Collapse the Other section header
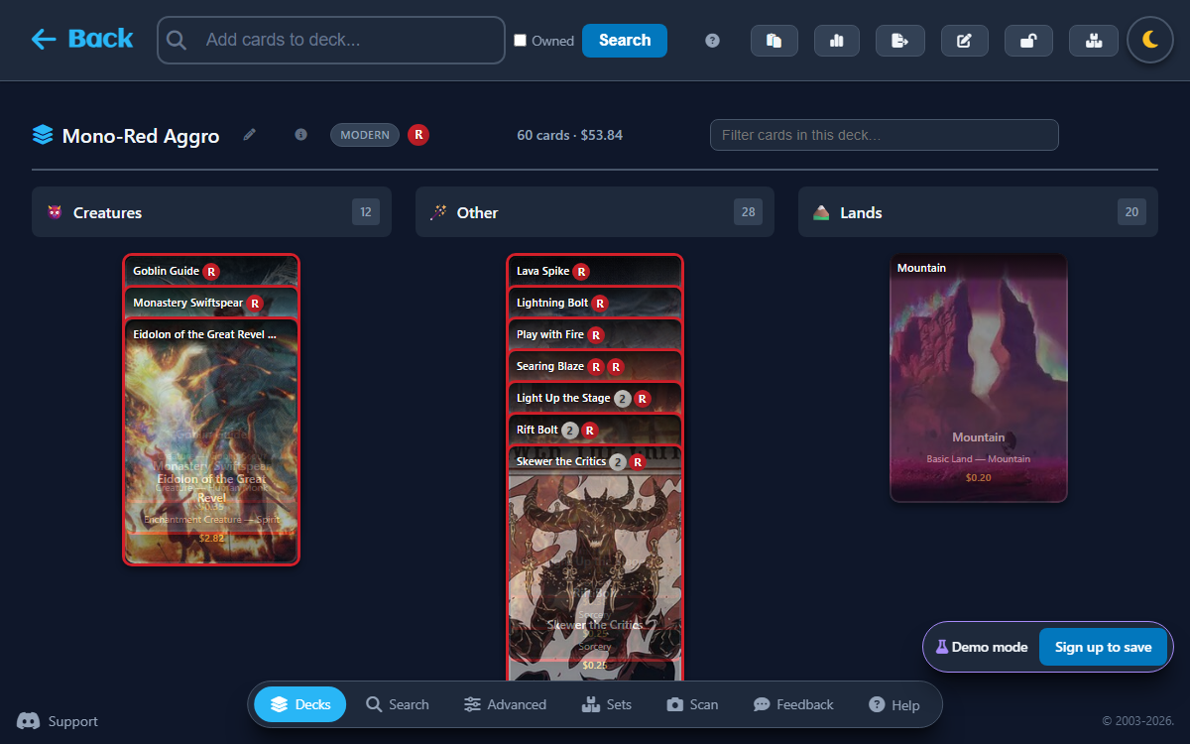Viewport: 1190px width, 744px height. pyautogui.click(x=595, y=212)
